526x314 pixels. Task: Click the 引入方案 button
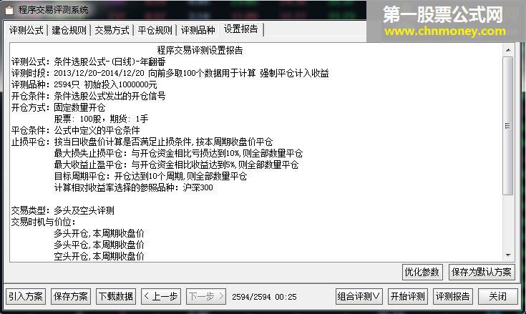(26, 296)
